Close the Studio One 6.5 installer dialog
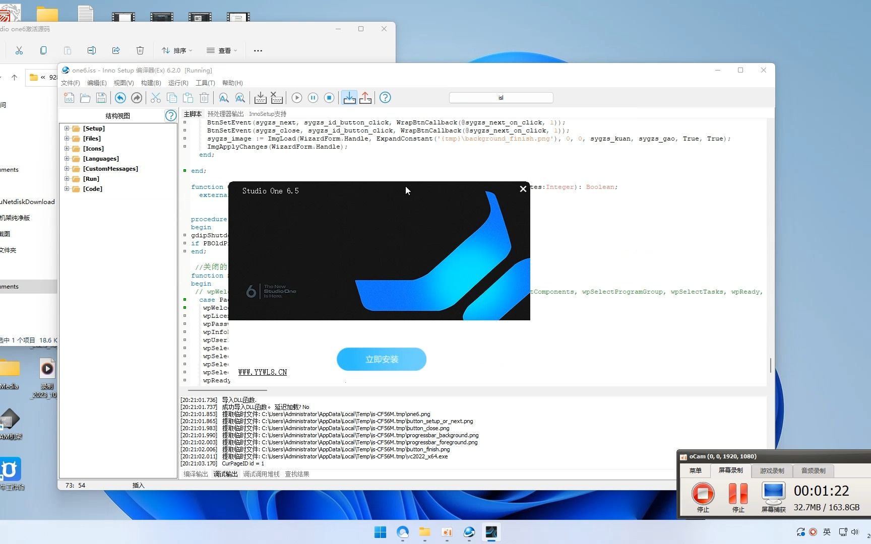This screenshot has height=544, width=871. [523, 189]
